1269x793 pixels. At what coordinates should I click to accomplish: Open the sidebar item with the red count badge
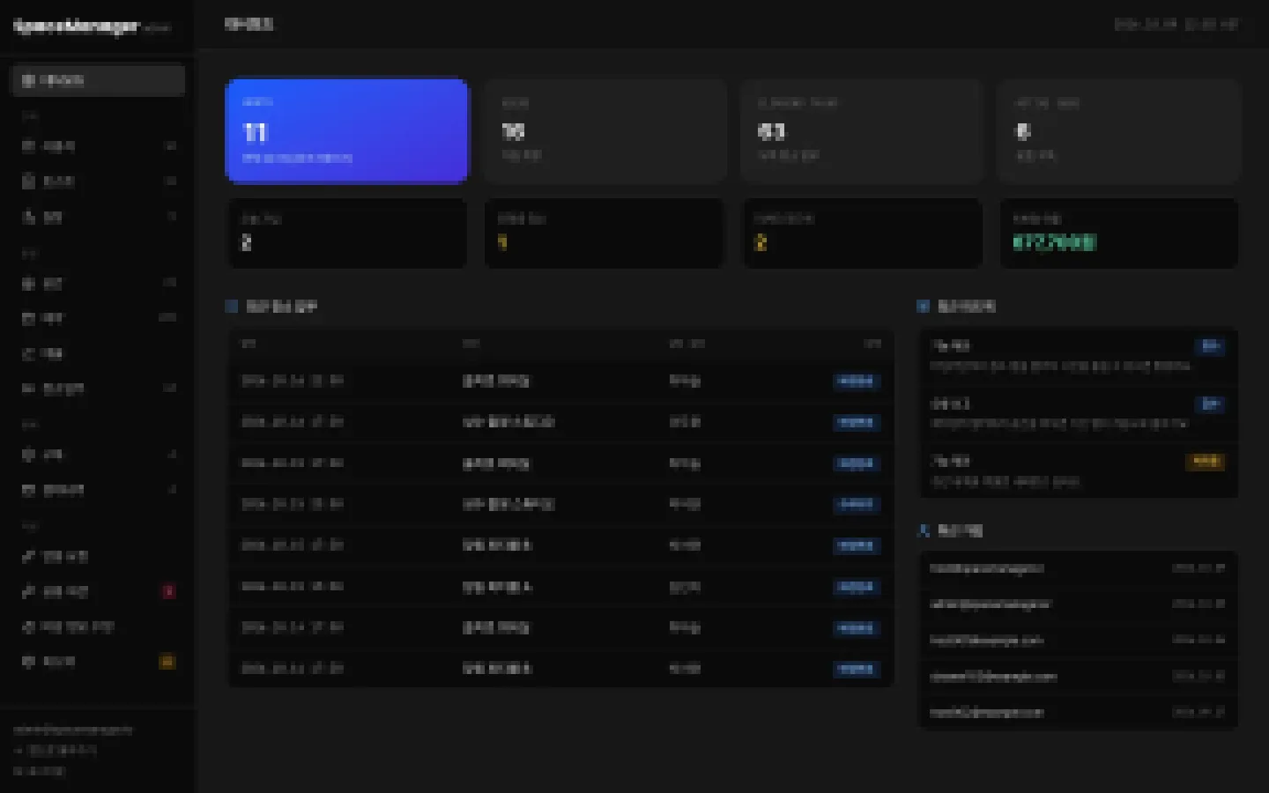(x=98, y=591)
